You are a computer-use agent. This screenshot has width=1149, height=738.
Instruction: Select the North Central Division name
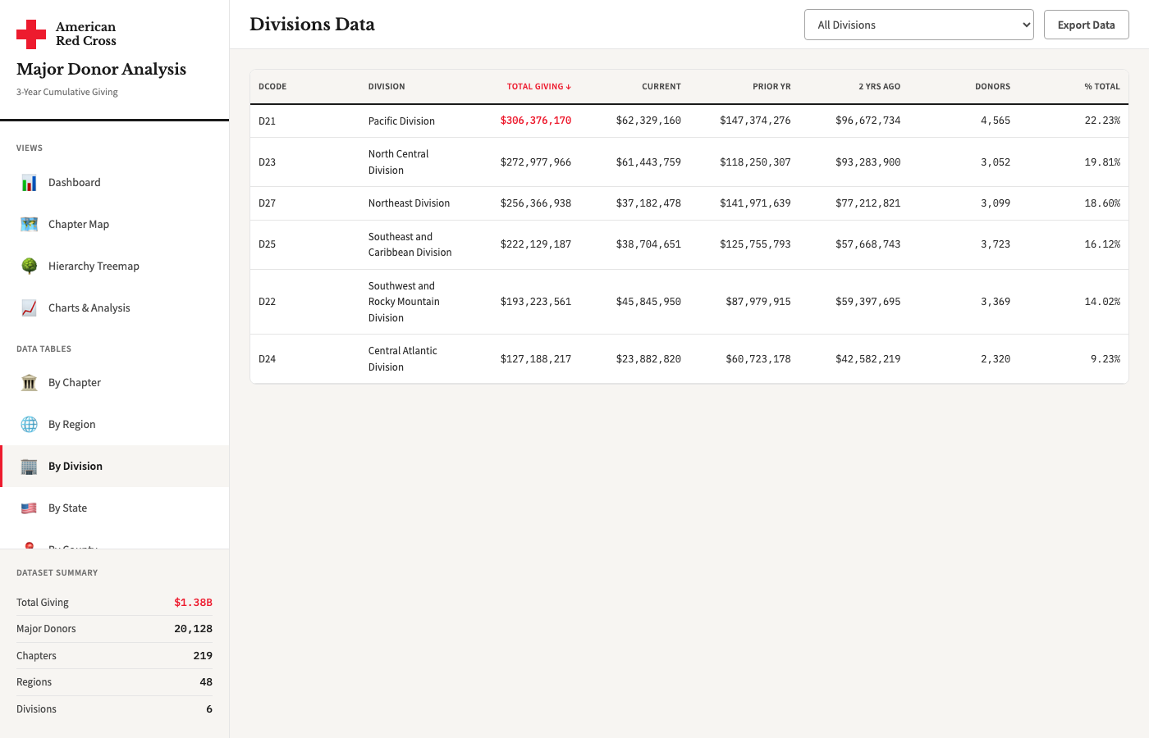tap(398, 162)
